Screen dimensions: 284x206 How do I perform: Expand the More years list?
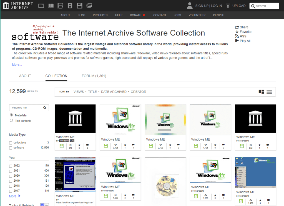tap(13, 196)
